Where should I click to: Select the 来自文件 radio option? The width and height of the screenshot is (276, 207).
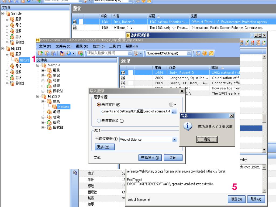[99, 105]
